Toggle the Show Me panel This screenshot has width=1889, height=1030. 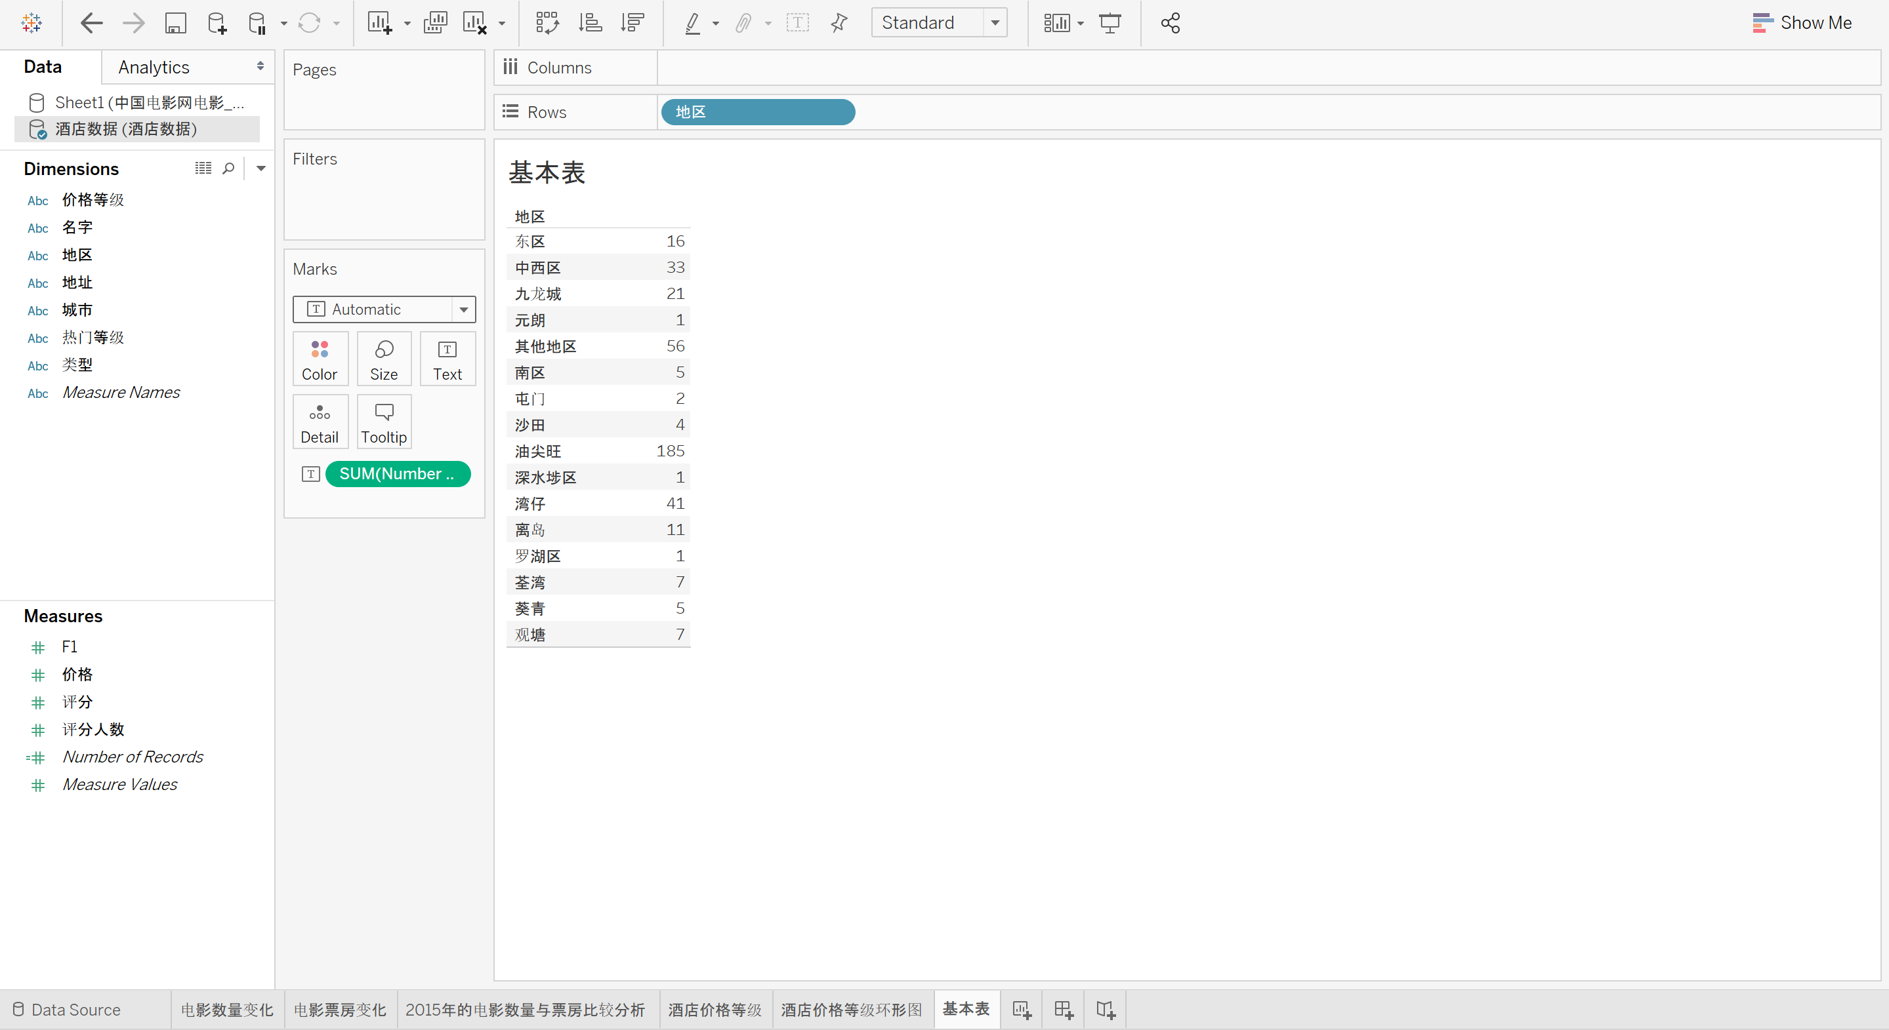click(1802, 24)
